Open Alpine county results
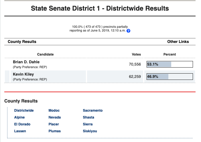Image resolution: width=201 pixels, height=142 pixels. 19,117
